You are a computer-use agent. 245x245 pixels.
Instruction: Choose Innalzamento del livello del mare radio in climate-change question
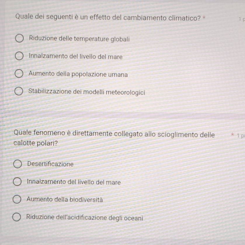[x=19, y=56]
